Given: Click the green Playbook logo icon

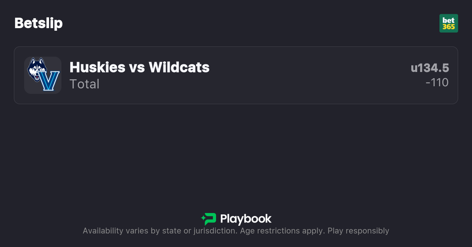Looking at the screenshot, I should click(209, 219).
